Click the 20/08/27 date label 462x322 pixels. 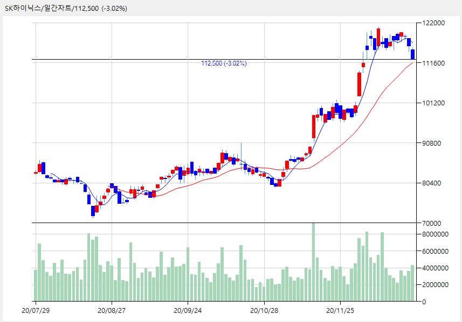pos(112,311)
